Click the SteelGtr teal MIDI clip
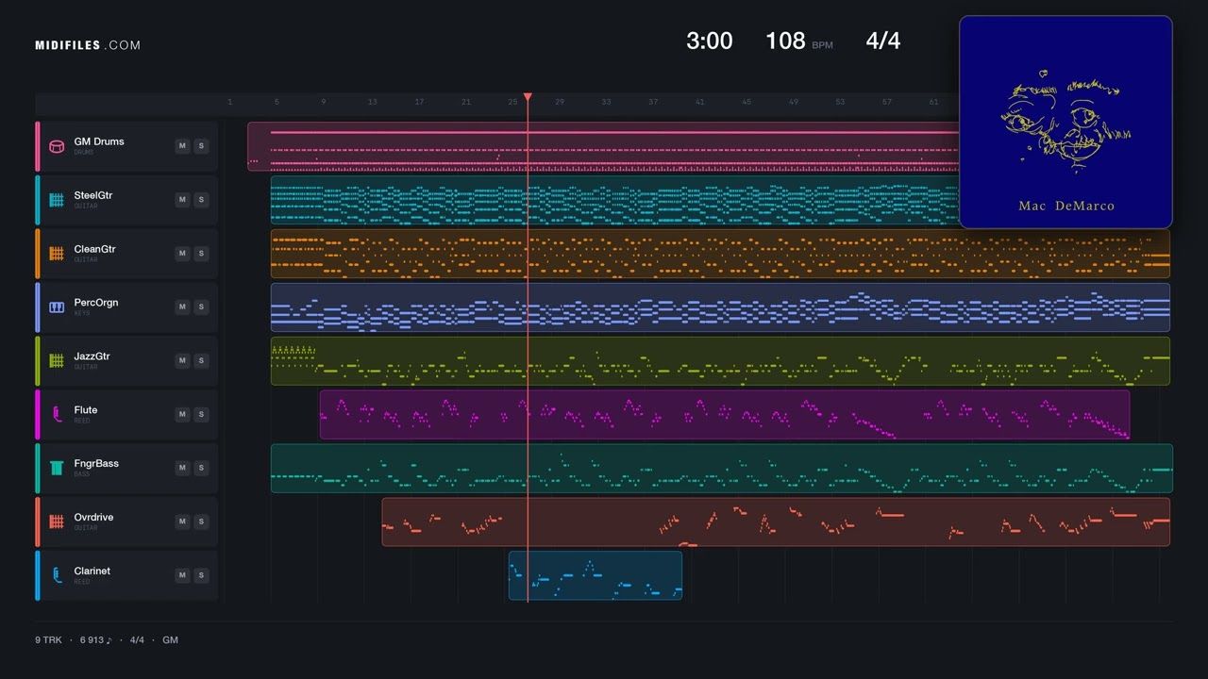 (x=614, y=200)
